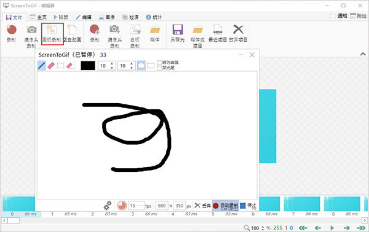369x232 pixels.
Task: Choose the rectangle pen tip shape
Action: pos(151,66)
